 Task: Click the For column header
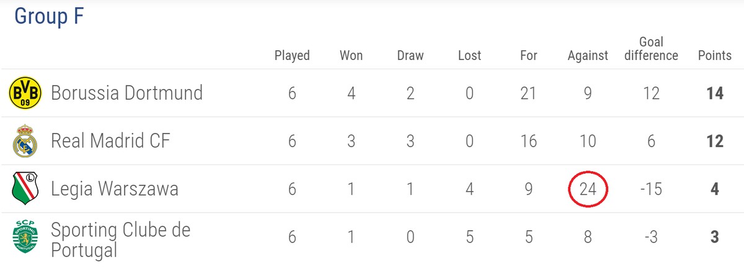pos(528,56)
